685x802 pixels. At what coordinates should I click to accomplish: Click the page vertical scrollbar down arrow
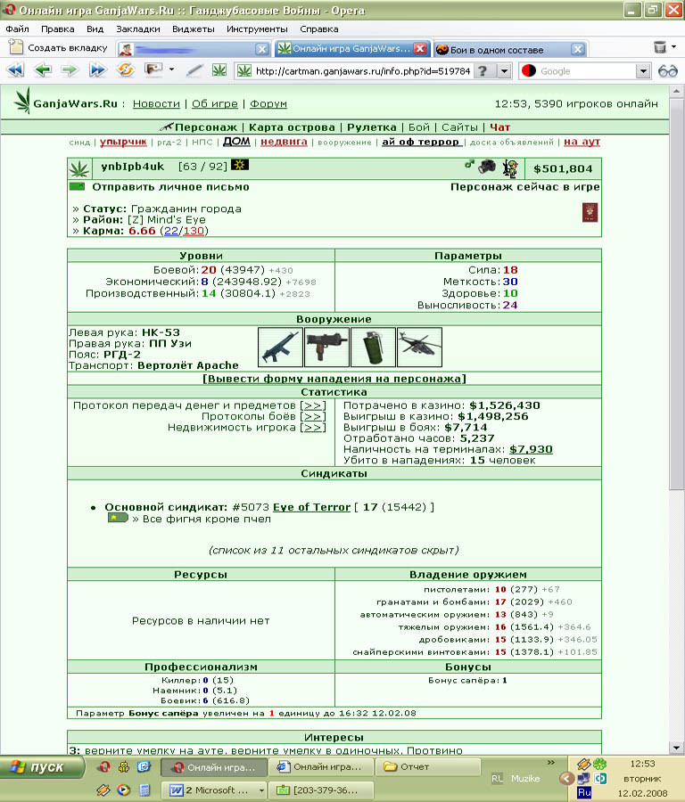[676, 748]
